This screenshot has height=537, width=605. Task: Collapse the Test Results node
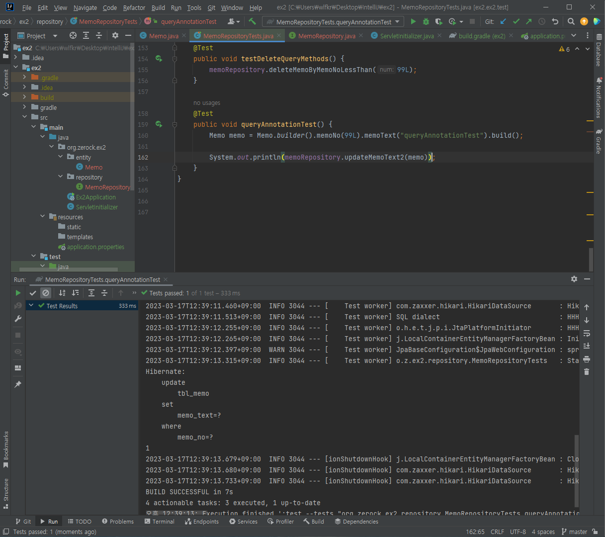coord(31,305)
